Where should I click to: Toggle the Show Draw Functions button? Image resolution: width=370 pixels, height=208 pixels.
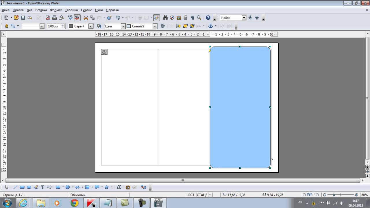point(156,18)
